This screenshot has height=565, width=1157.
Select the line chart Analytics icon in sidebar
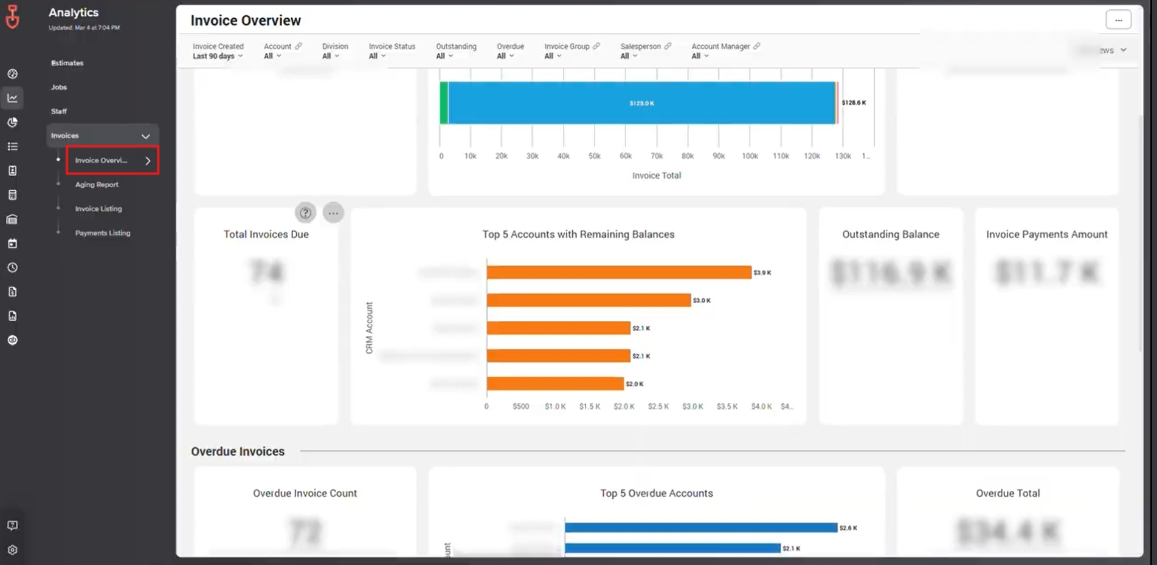[x=12, y=97]
